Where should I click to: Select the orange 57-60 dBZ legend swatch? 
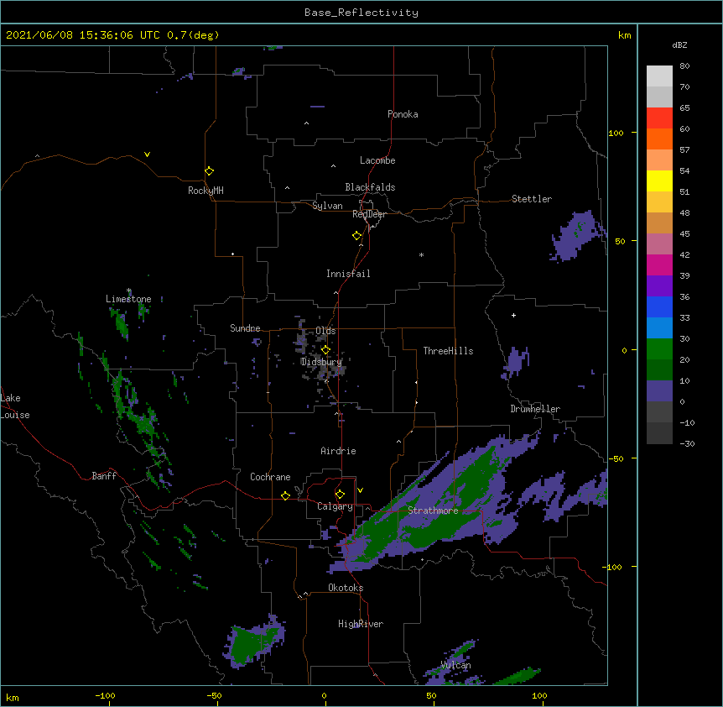pos(659,139)
